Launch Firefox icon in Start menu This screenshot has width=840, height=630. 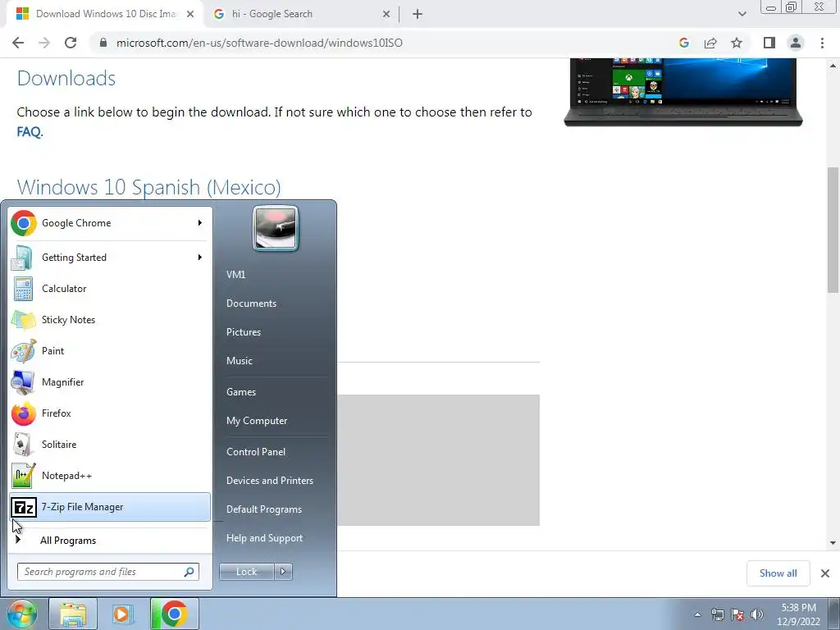[23, 413]
